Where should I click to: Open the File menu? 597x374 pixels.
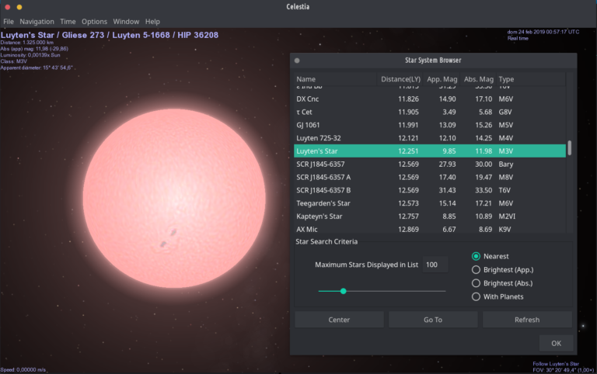(x=9, y=22)
